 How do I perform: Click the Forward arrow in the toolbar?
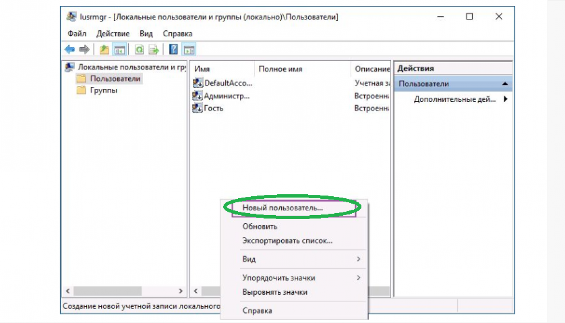(x=84, y=49)
